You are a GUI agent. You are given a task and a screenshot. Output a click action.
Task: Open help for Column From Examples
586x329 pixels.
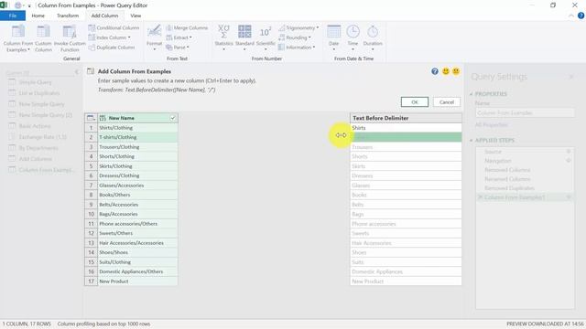point(435,71)
